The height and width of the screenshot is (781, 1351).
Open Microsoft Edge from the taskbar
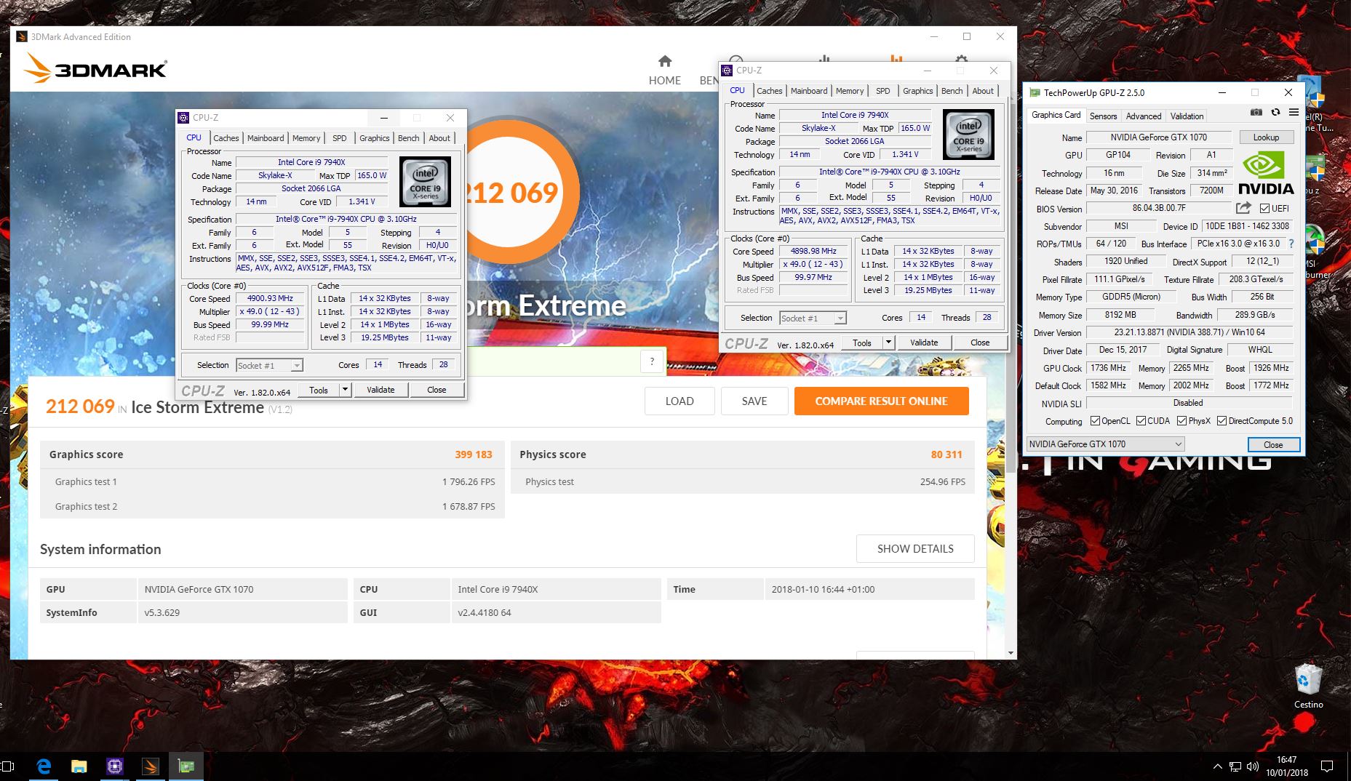pyautogui.click(x=44, y=766)
